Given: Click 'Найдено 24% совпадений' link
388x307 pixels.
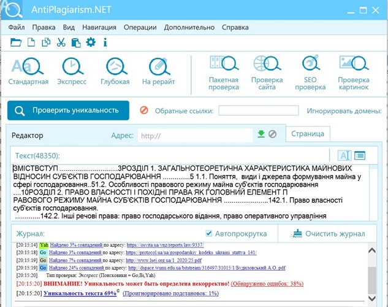Looking at the screenshot, I should [77, 268].
